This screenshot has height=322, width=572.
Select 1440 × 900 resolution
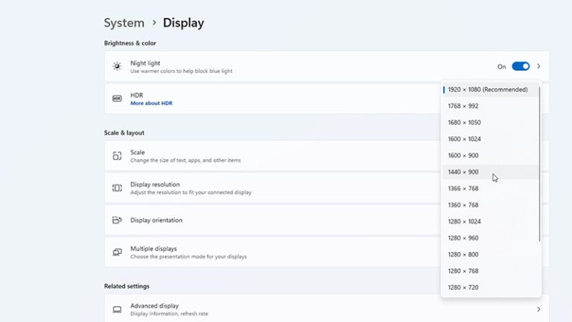(490, 172)
